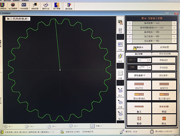
Task: Toggle the 进给开关 feed switch
Action: [139, 85]
